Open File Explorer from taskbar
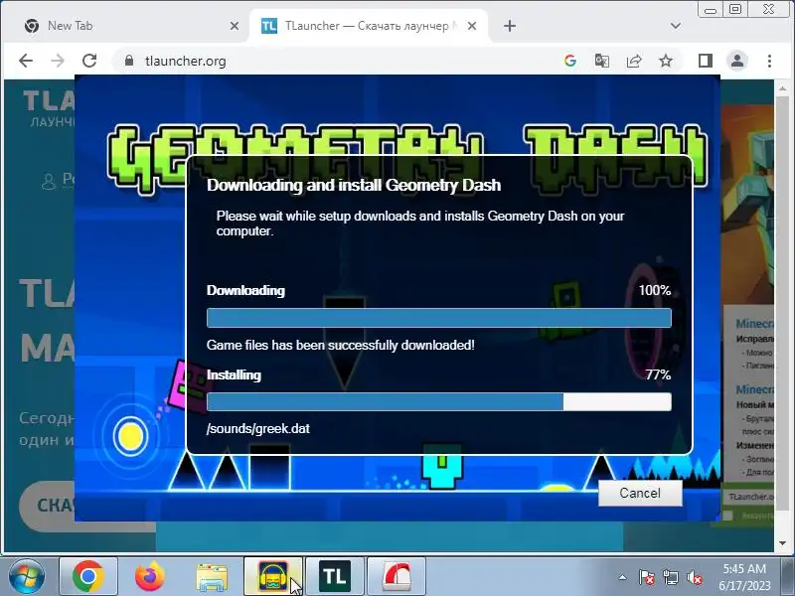The image size is (795, 596). click(x=212, y=576)
